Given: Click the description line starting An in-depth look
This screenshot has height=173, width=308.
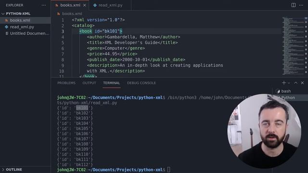Looking at the screenshot, I should click(x=155, y=65).
